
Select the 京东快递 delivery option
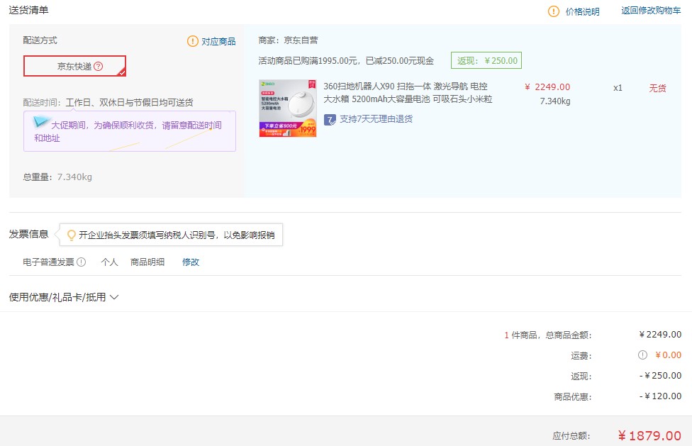click(74, 66)
